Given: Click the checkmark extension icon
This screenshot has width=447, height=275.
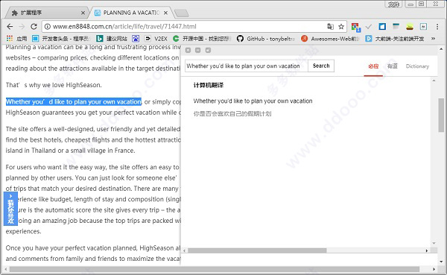Looking at the screenshot, I should pyautogui.click(x=369, y=27).
